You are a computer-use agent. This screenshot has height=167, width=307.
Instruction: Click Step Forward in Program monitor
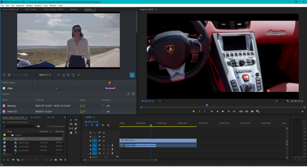coord(228,111)
